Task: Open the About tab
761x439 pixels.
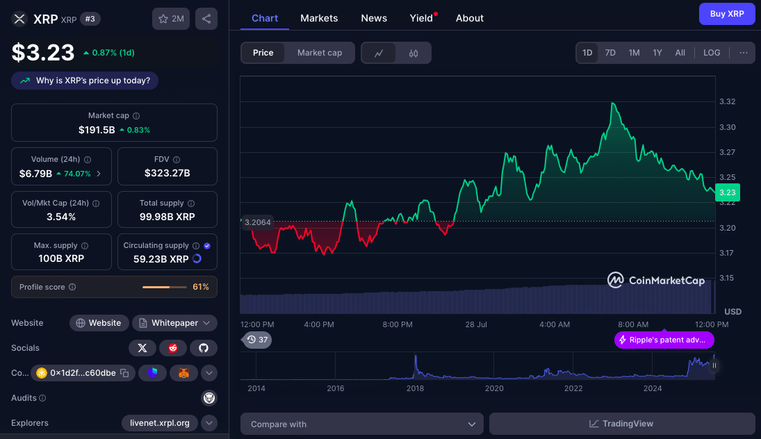Action: 469,19
